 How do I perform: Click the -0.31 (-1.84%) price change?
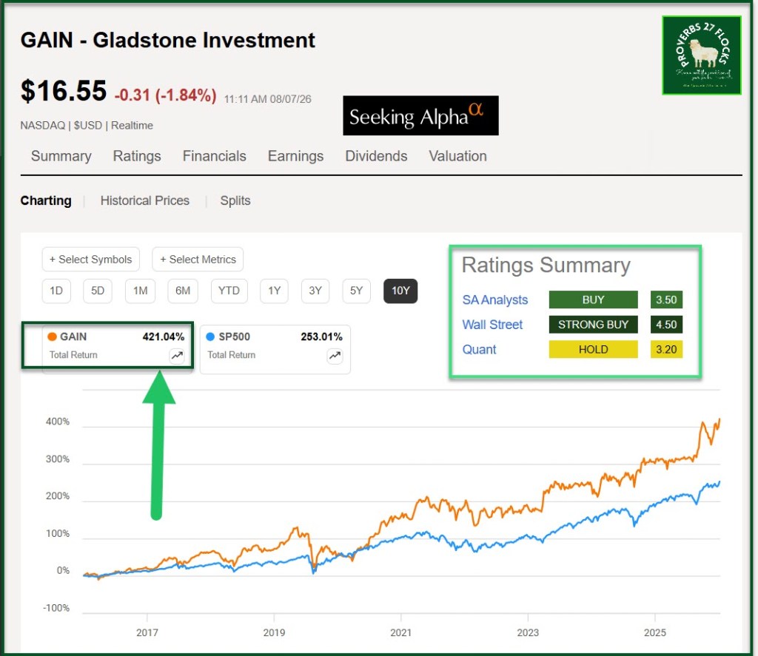165,95
